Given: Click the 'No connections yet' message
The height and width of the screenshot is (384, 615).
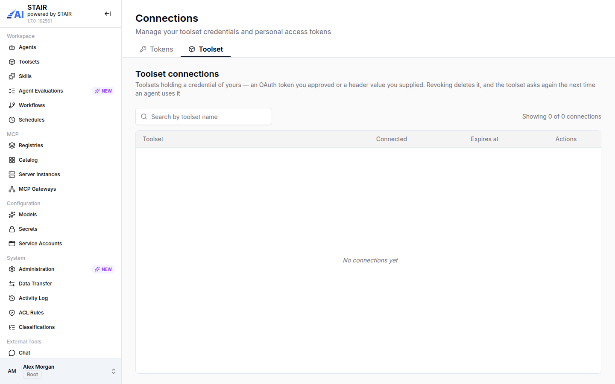Looking at the screenshot, I should point(370,260).
